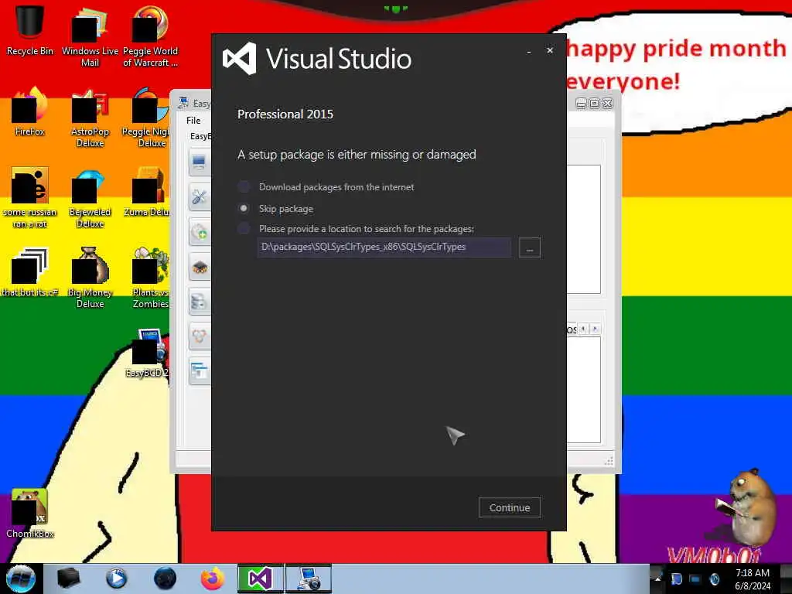Viewport: 792px width, 594px height.
Task: Close the Visual Studio installer window
Action: click(550, 50)
